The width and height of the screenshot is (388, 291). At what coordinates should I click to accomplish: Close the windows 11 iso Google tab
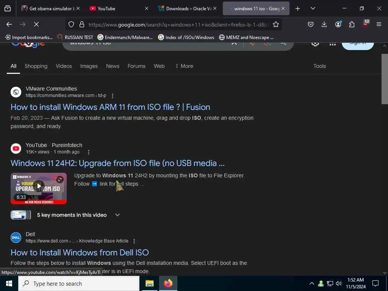point(283,8)
